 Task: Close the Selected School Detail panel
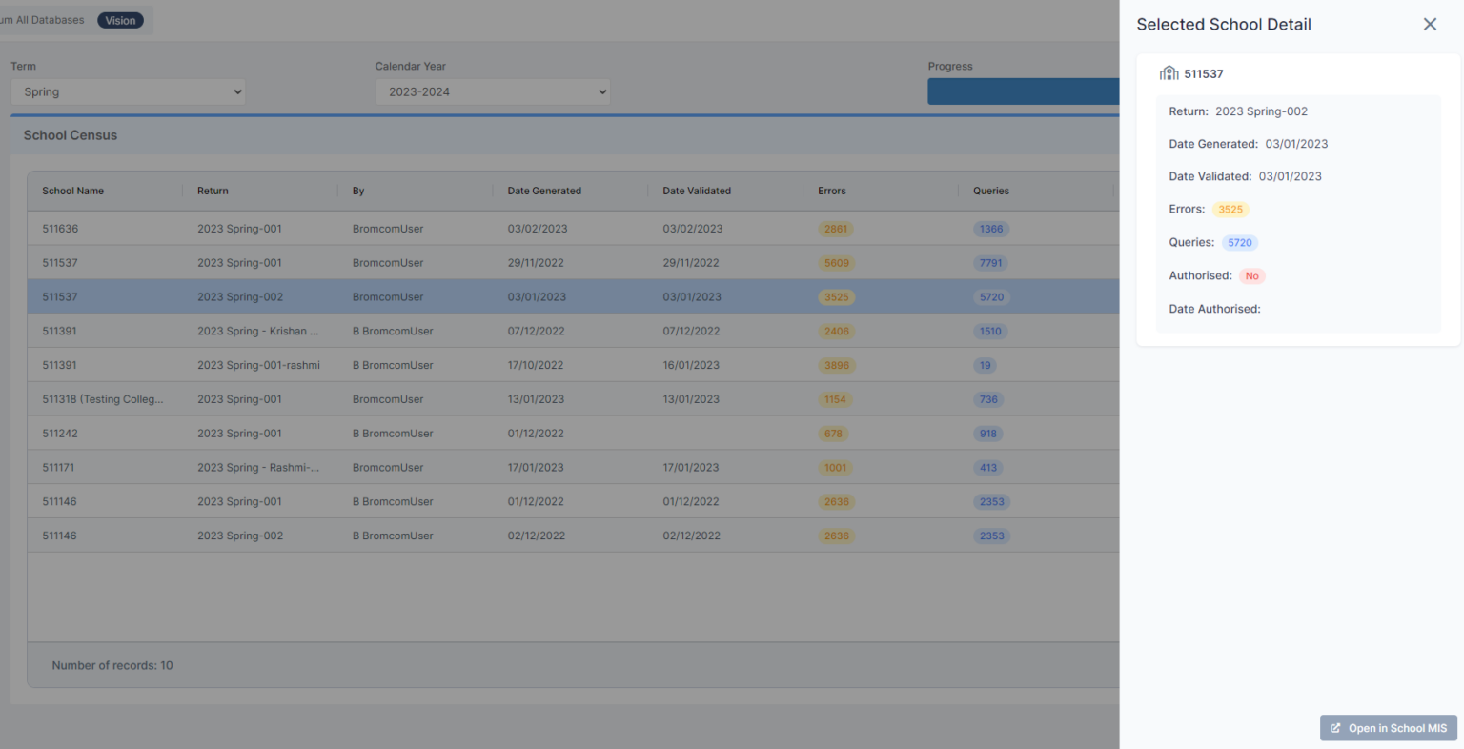(1430, 25)
